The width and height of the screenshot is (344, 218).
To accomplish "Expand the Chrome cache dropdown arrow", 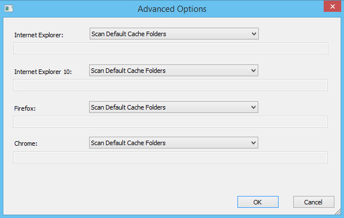I will pyautogui.click(x=253, y=143).
